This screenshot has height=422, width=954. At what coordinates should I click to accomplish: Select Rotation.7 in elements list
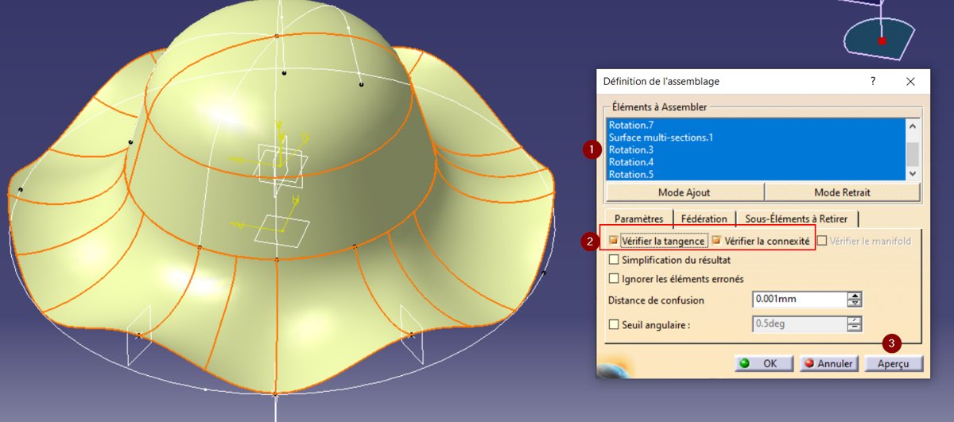755,125
